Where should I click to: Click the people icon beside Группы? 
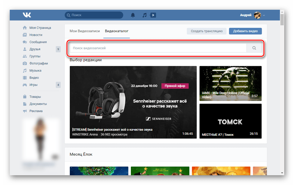click(25, 56)
